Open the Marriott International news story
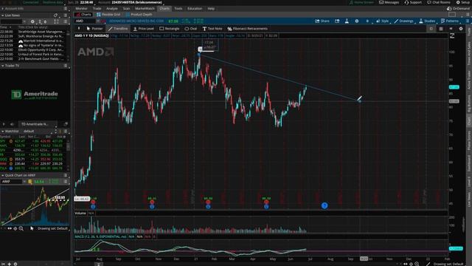This screenshot has width=472, height=266. (x=41, y=41)
